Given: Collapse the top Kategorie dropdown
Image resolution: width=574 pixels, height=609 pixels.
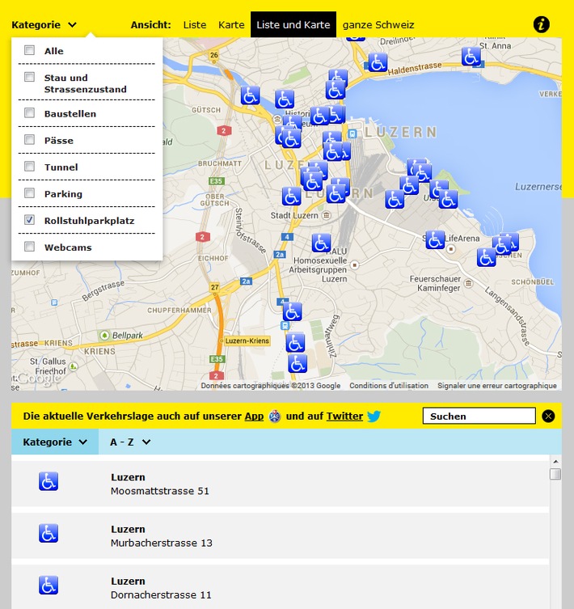Looking at the screenshot, I should tap(44, 24).
